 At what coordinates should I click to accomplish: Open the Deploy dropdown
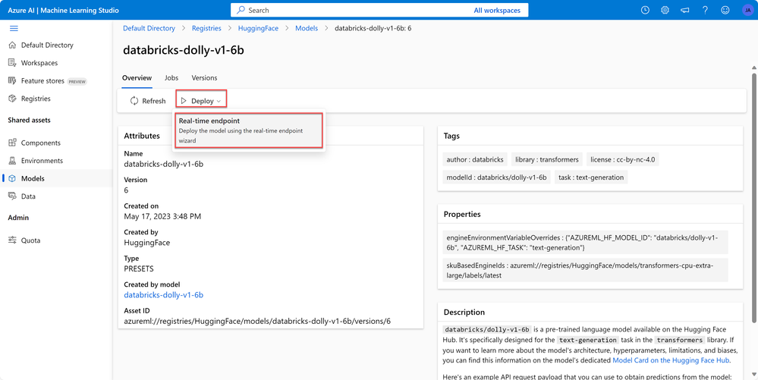(x=201, y=101)
